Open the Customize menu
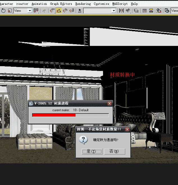The height and width of the screenshot is (185, 178). click(x=101, y=4)
